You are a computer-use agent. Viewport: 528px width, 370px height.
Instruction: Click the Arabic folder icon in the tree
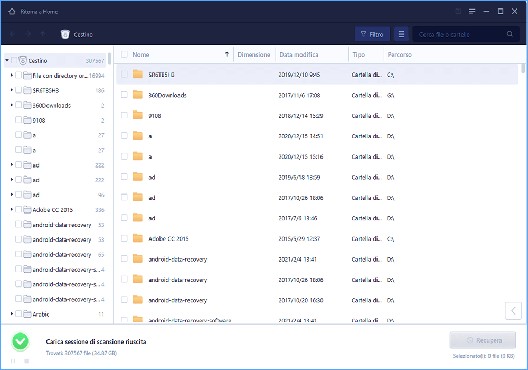pos(27,314)
